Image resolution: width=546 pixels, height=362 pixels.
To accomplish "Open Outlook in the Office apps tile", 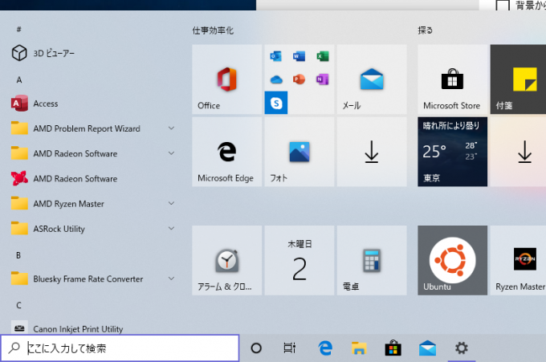I will tap(276, 56).
